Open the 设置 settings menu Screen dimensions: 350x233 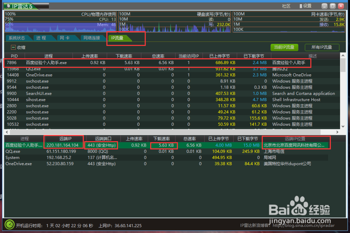[x=305, y=6]
